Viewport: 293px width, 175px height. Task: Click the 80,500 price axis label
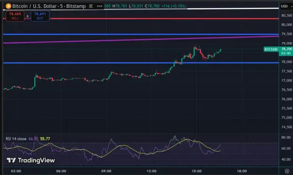(287, 15)
